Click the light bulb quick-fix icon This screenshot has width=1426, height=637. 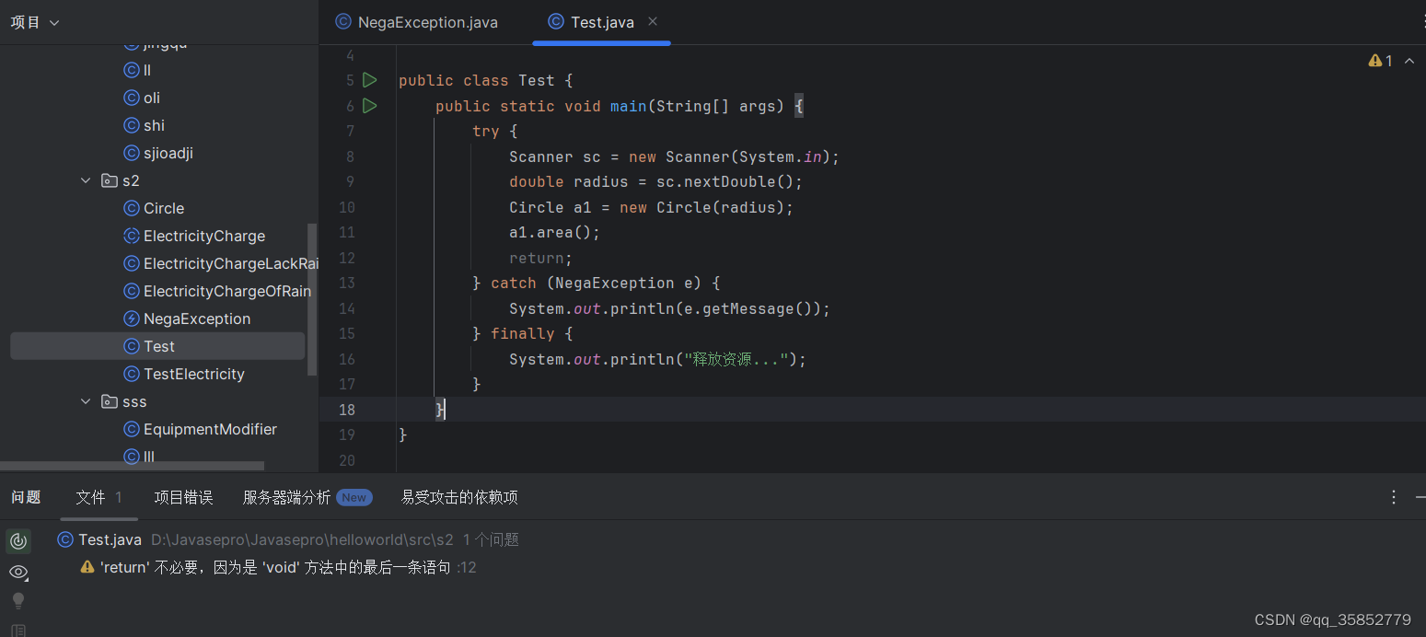pos(18,601)
